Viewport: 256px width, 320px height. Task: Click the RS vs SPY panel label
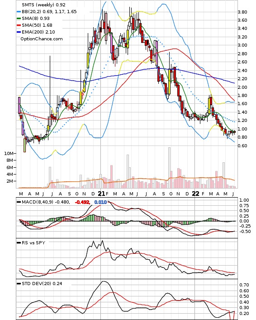33,242
